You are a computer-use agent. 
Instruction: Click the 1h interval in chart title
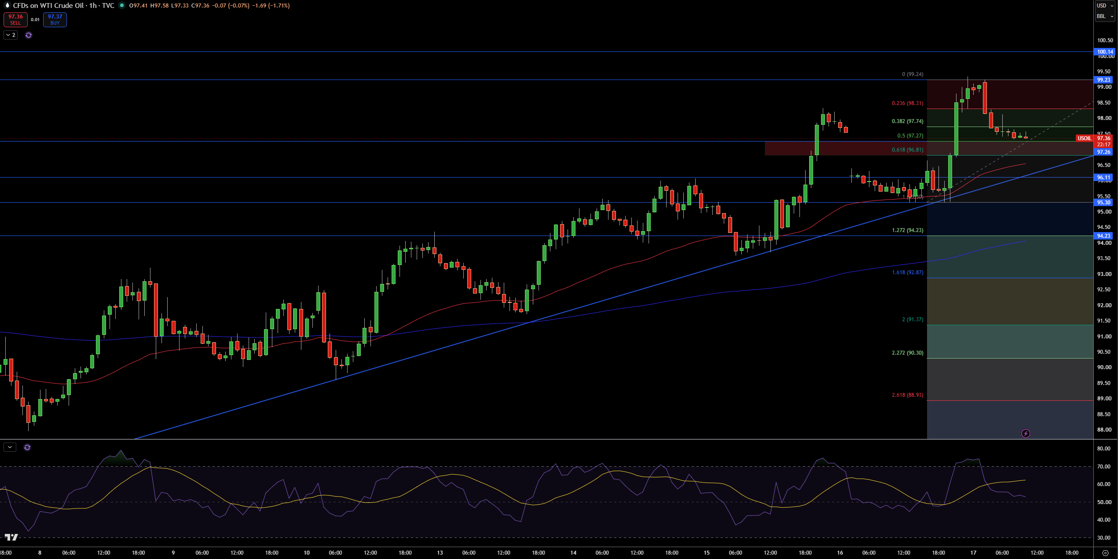point(93,6)
